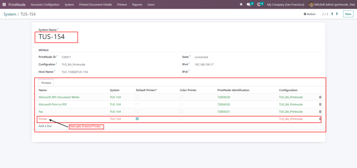Screen dimensions: 357x168
Task: Open the conversations chat icon
Action: click(248, 5)
